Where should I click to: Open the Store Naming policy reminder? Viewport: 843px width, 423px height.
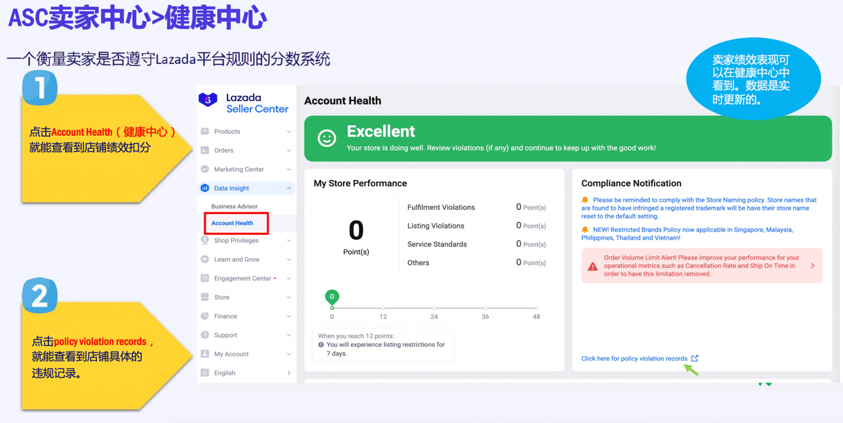tap(699, 208)
